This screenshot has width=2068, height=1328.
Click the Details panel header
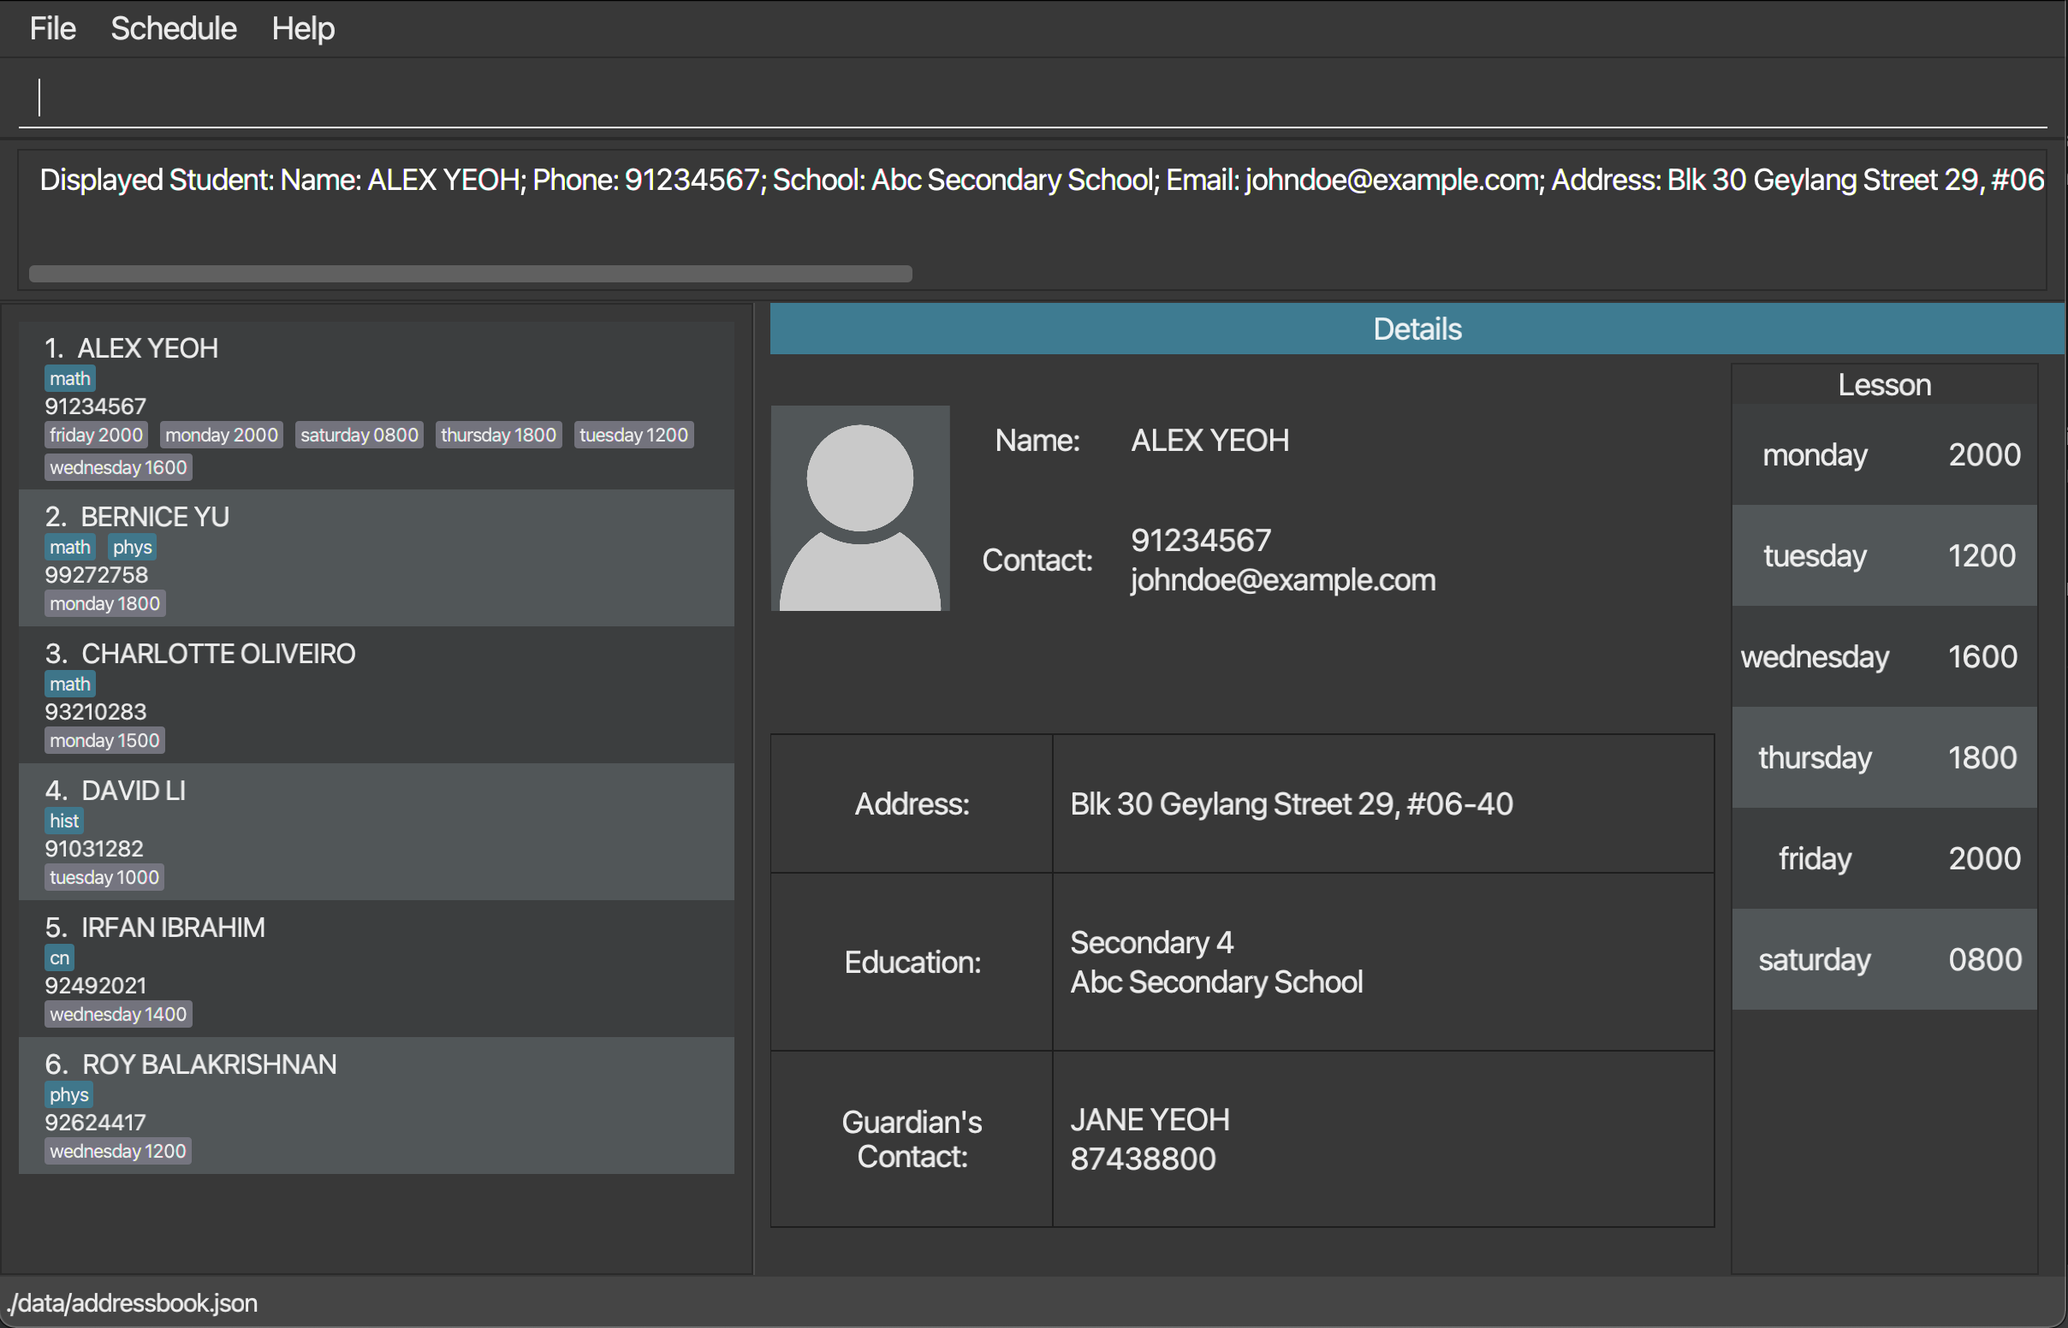click(x=1417, y=329)
